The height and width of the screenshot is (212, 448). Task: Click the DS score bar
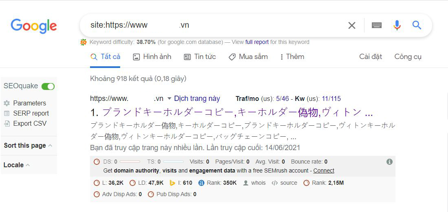point(130,162)
